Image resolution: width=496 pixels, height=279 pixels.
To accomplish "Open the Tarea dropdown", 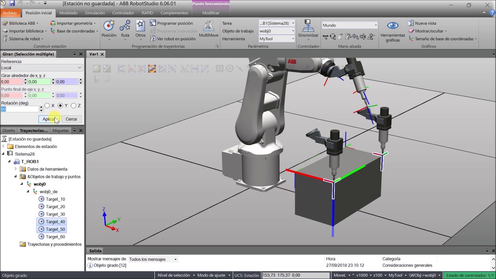I will coord(277,23).
